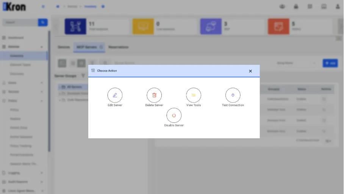
Task: Toggle the sidebar hamburger menu icon
Action: point(43,6)
